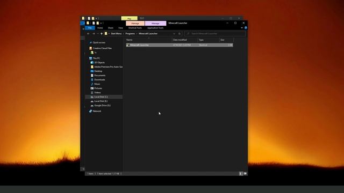Open the Shortcut Tools tab
Viewport: 344px width, 193px height.
(135, 28)
